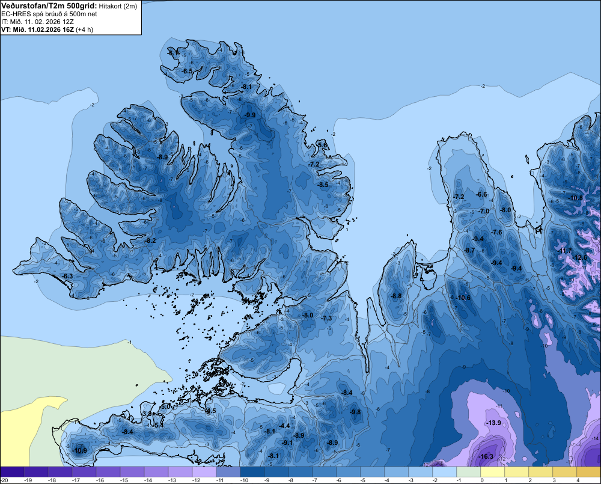Click the -9.1 temperature label
Image resolution: width=601 pixels, height=484 pixels.
(x=287, y=443)
